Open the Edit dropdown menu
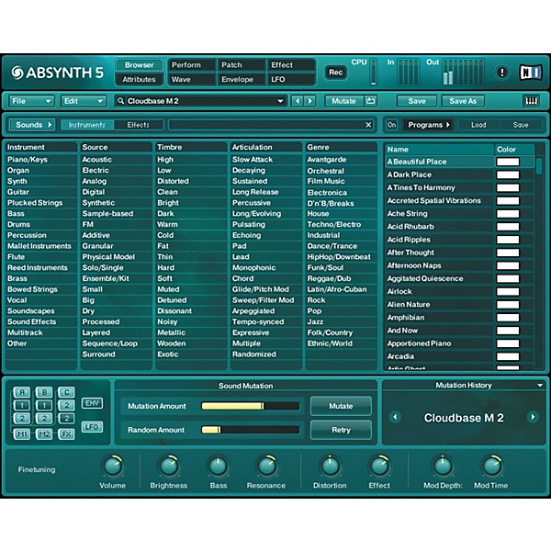Image resolution: width=551 pixels, height=551 pixels. [84, 101]
